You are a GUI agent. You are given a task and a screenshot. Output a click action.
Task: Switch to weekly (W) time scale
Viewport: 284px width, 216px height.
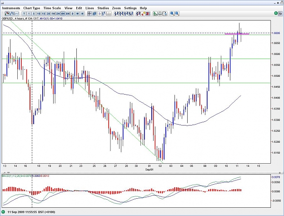pos(78,14)
